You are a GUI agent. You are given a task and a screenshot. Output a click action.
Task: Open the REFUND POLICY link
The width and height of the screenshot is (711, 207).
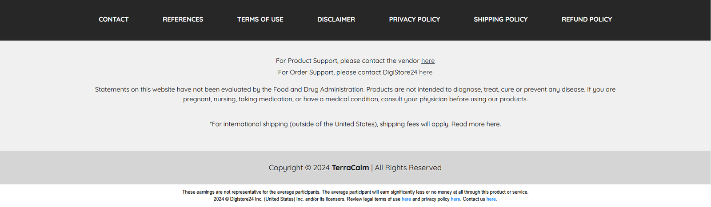587,19
